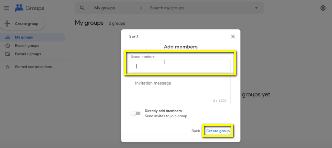Viewport: 332px width, 148px height.
Task: Click Back in the dialog
Action: pyautogui.click(x=196, y=131)
